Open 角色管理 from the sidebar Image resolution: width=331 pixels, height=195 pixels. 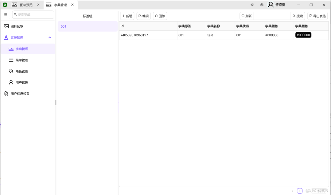pos(11,71)
